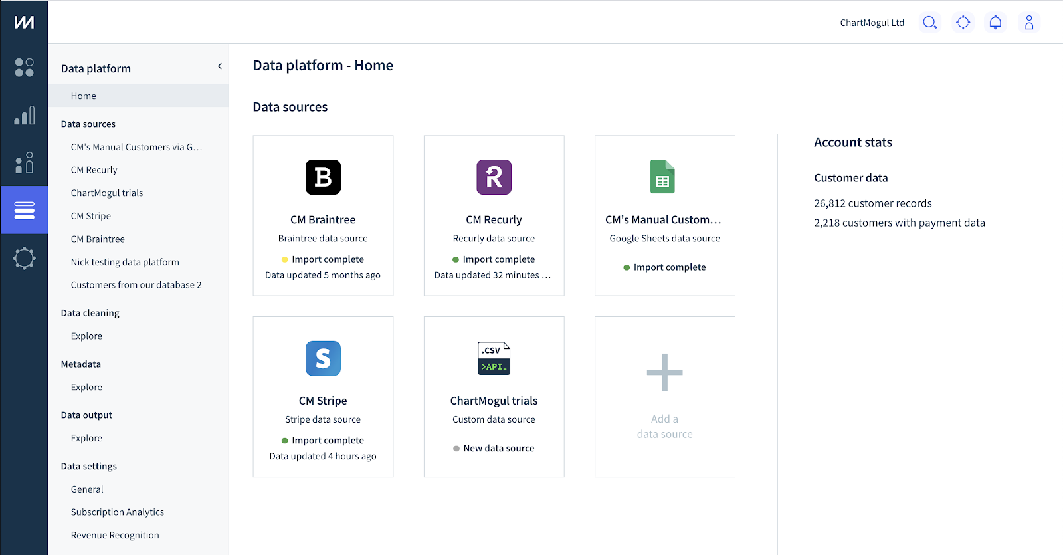Select Home in the sidebar menu
This screenshot has width=1063, height=555.
[x=84, y=96]
